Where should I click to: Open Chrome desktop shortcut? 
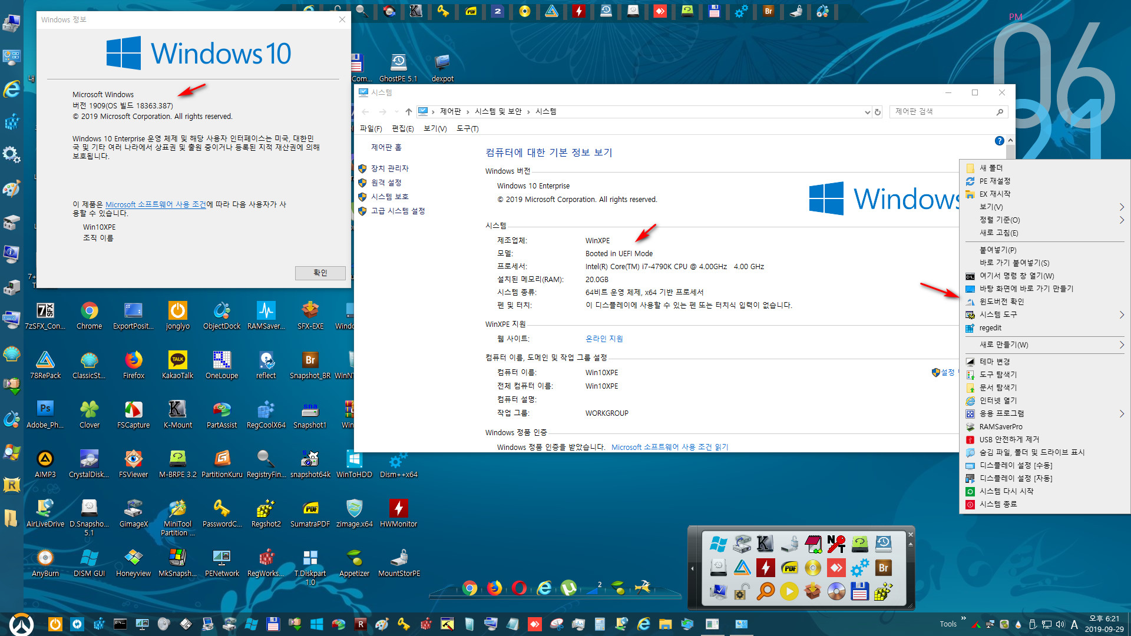pos(90,316)
